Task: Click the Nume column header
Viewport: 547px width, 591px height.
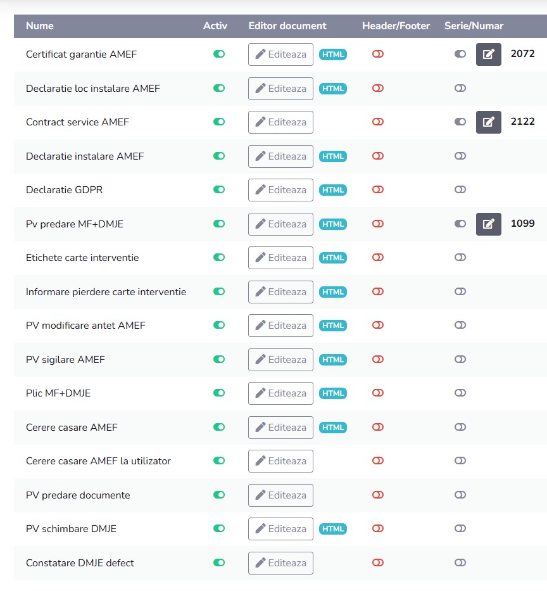Action: 40,26
